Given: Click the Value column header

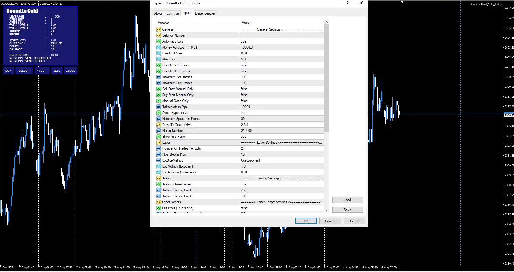Looking at the screenshot, I should click(x=282, y=23).
